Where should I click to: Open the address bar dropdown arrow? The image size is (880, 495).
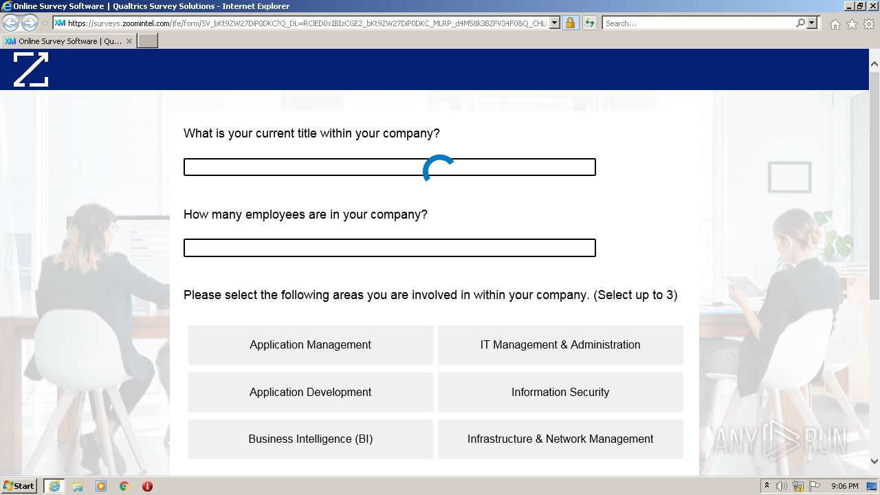tap(555, 23)
